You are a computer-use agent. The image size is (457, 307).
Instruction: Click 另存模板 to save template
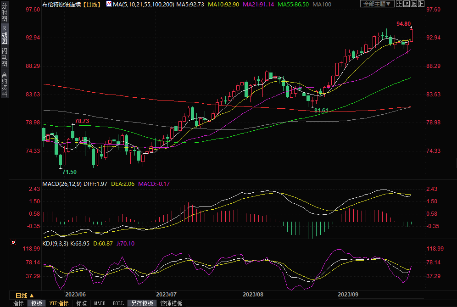142,303
